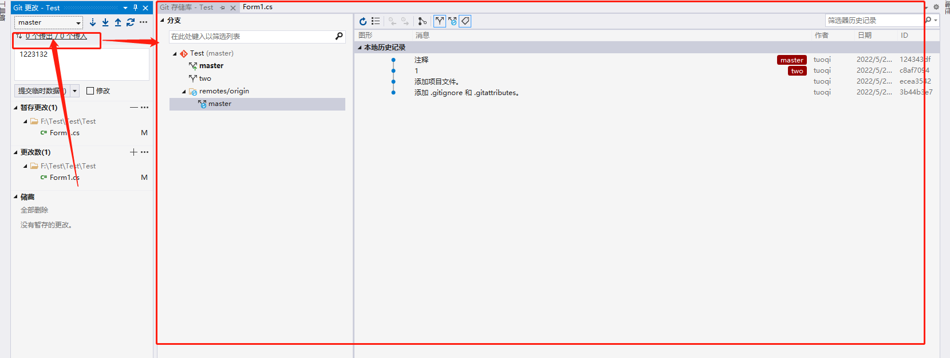Open the 更改数 ellipsis menu
950x358 pixels.
(144, 152)
